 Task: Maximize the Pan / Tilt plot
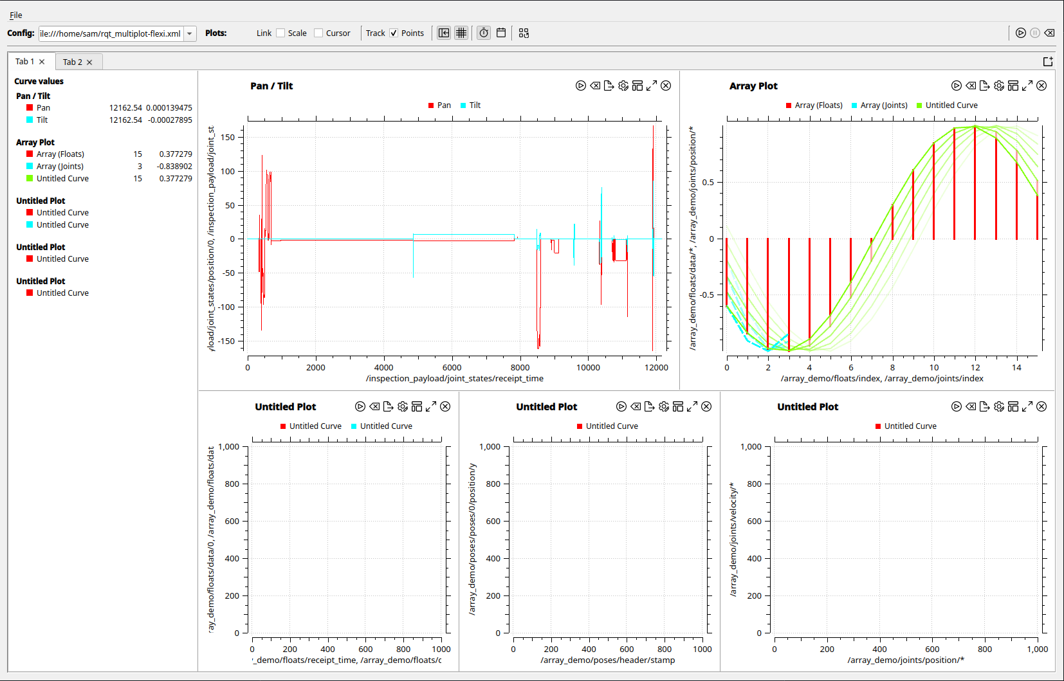coord(652,86)
